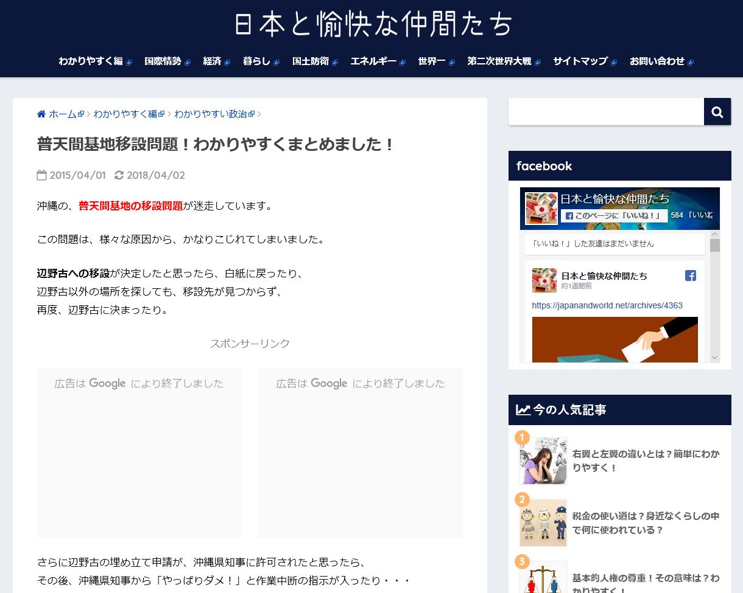Open the サイトマップ menu item
Screen dimensions: 743x593
tap(585, 61)
